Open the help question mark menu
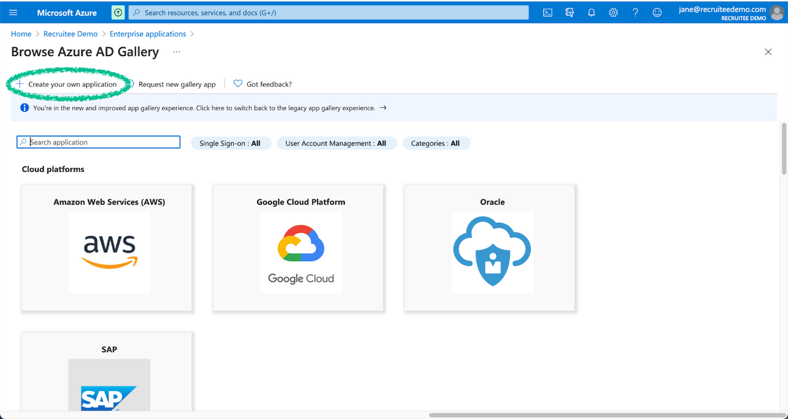 pos(635,12)
